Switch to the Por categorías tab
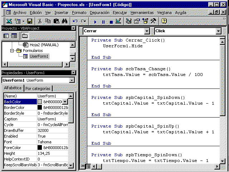Image resolution: width=229 pixels, height=172 pixels. 38,89
